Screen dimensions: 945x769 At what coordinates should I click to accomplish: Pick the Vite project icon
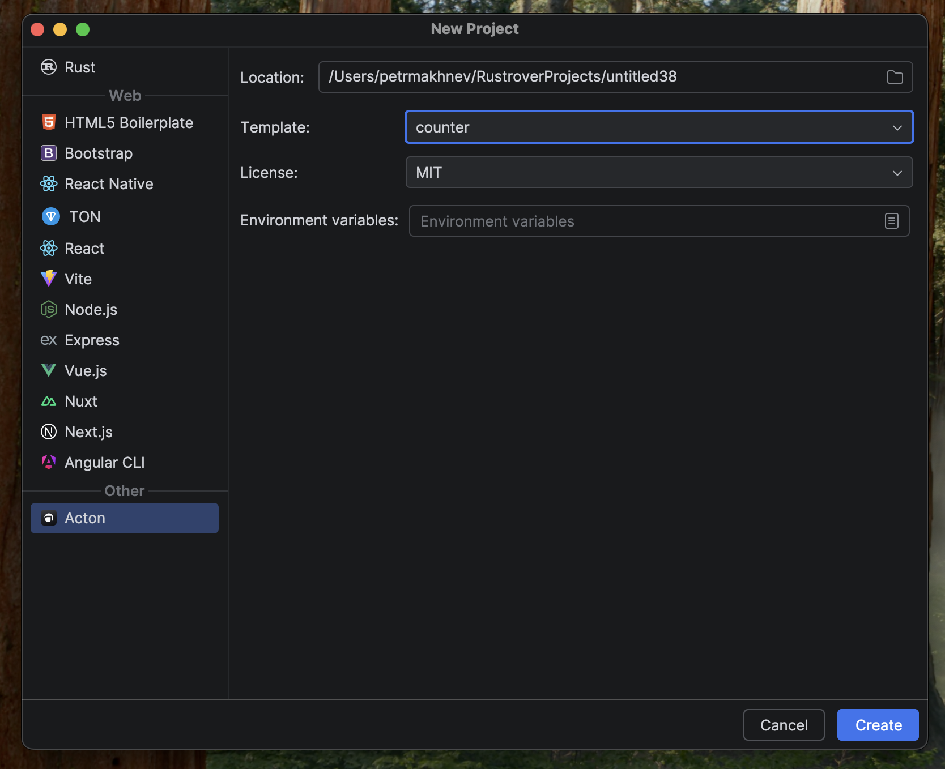[49, 279]
